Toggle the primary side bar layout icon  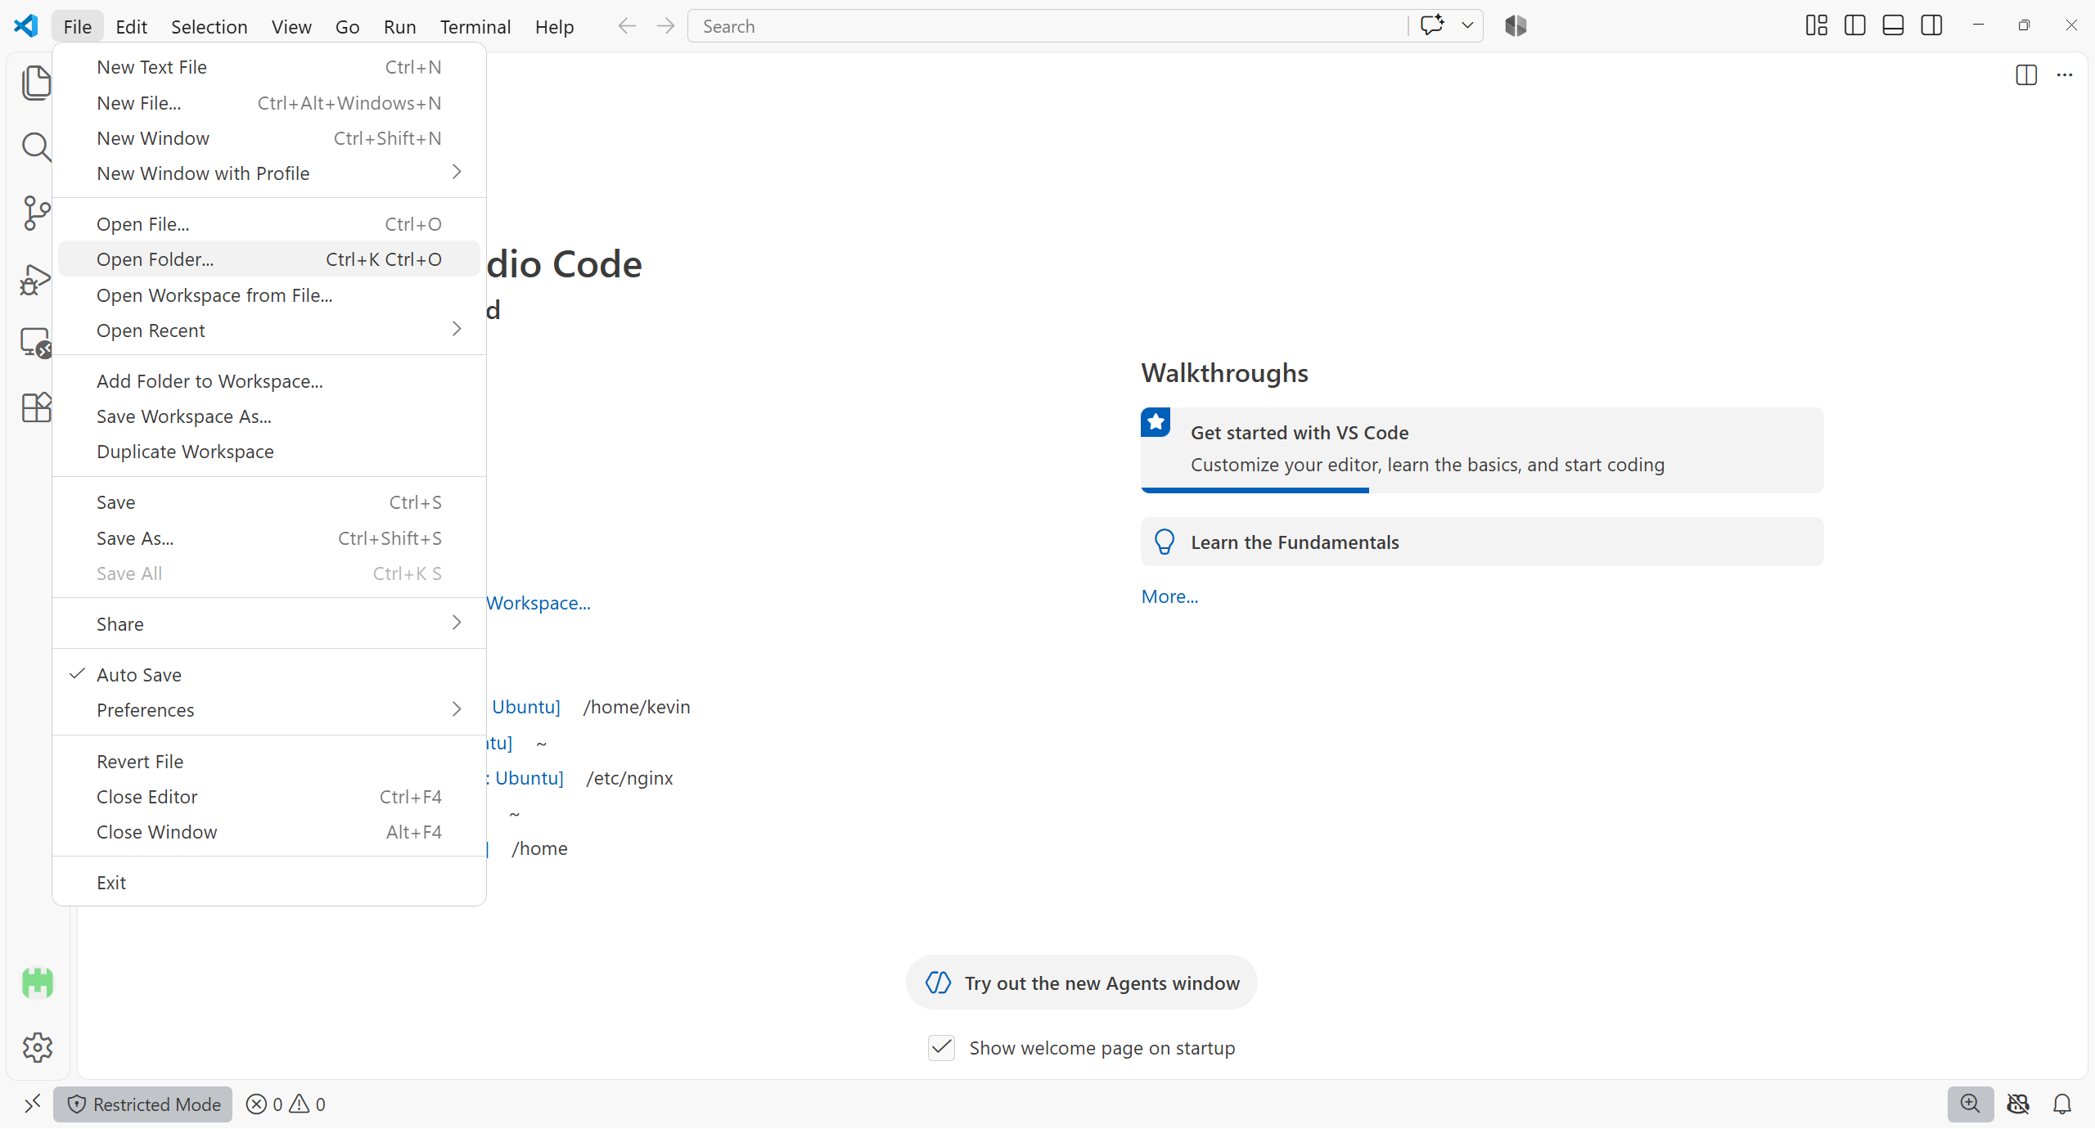[x=1854, y=26]
